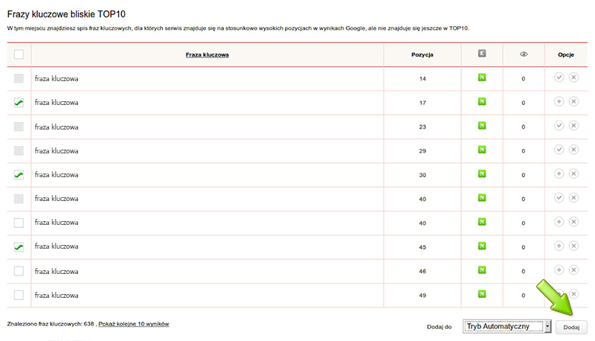Click the remove X icon in position 14 row

573,78
